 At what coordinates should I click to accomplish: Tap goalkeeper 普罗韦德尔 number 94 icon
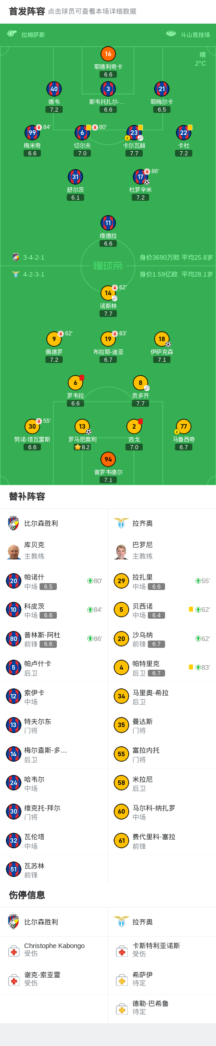pos(108,459)
